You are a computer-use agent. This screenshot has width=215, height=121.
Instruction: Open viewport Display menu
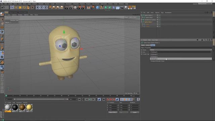(20, 15)
